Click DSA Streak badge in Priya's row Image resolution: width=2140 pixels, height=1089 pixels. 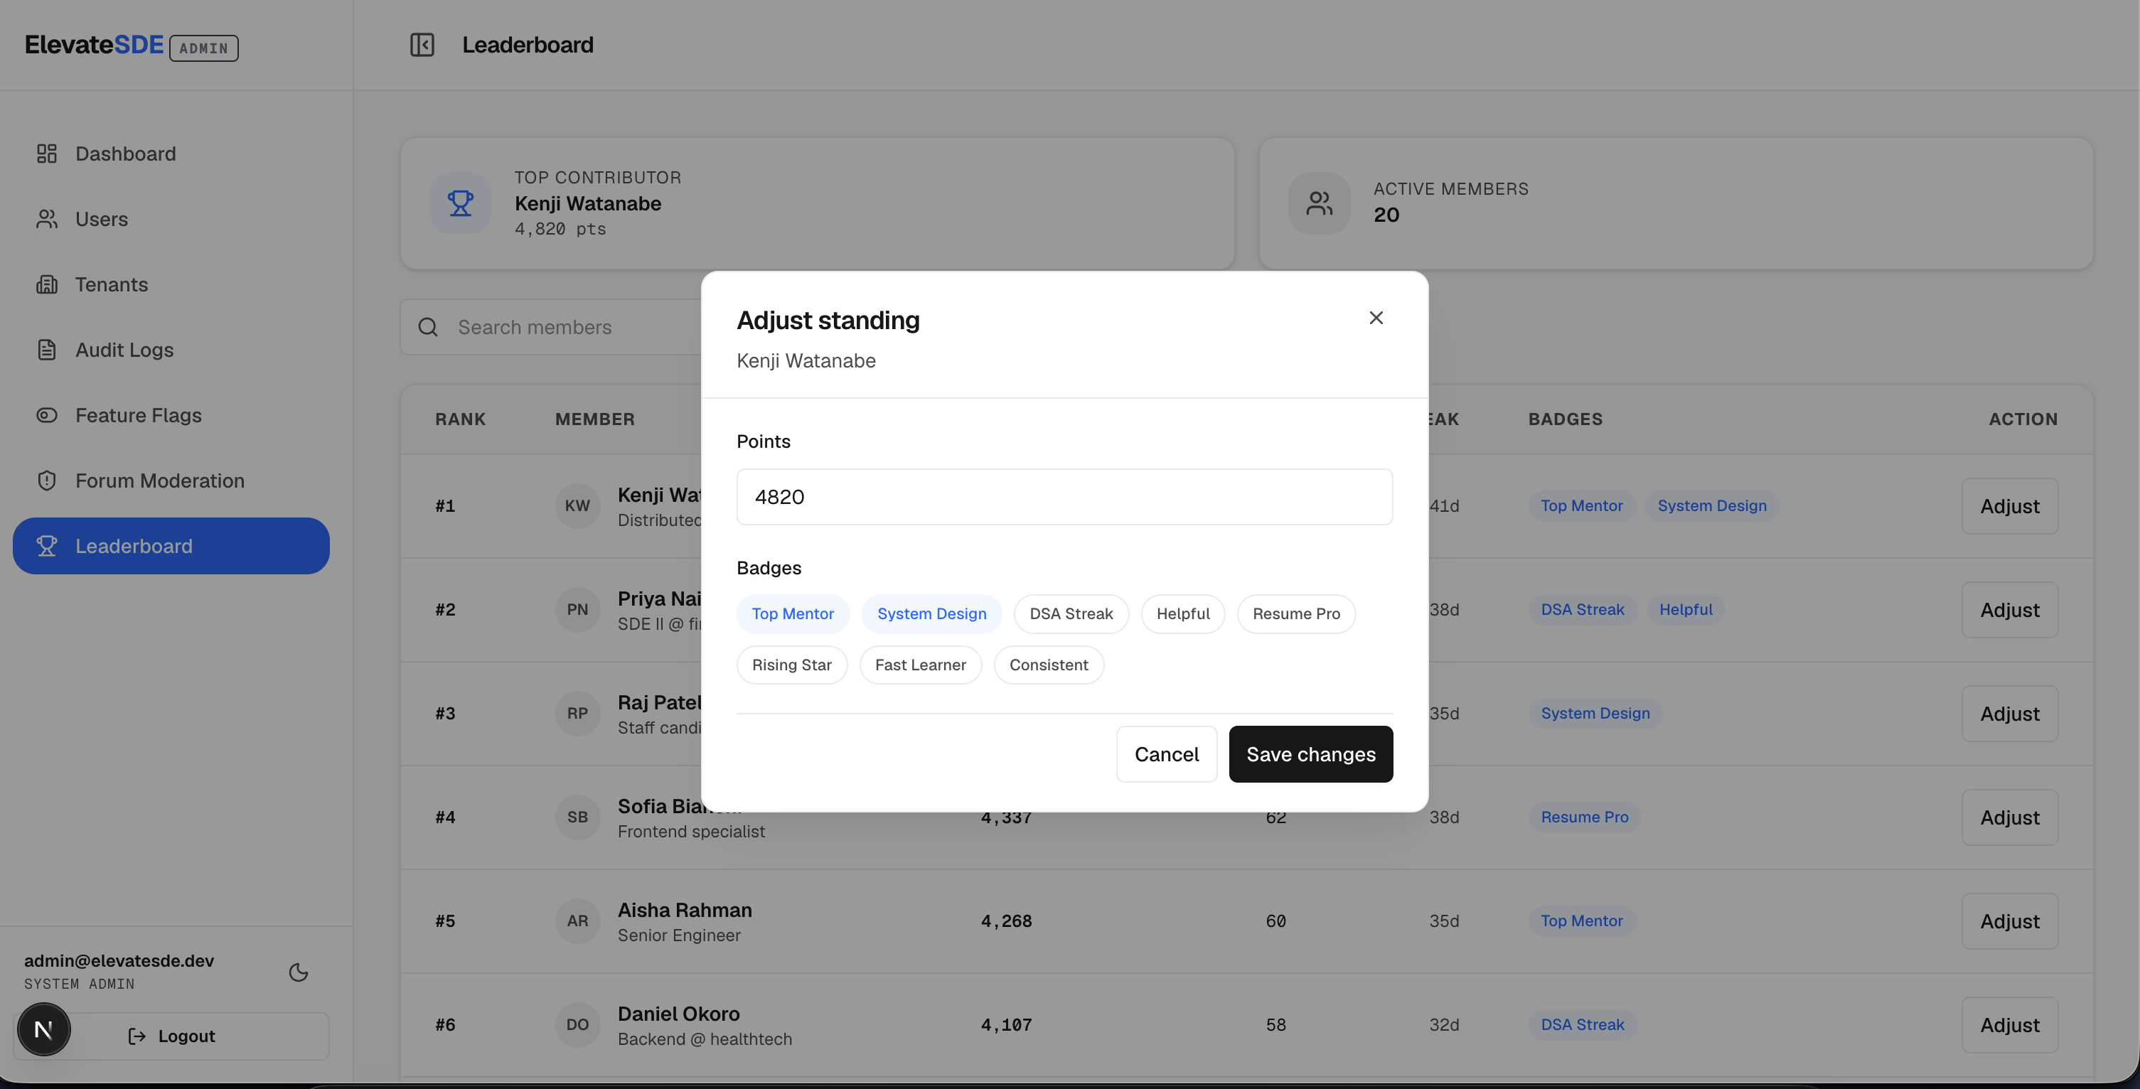[1583, 610]
